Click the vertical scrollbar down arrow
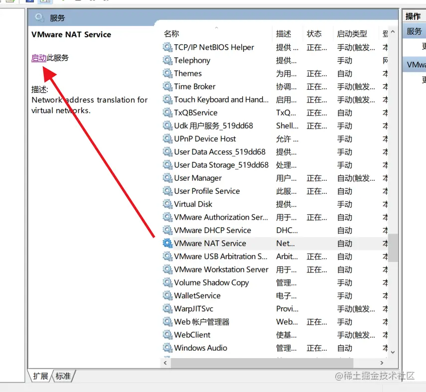This screenshot has width=426, height=392. coord(393,352)
